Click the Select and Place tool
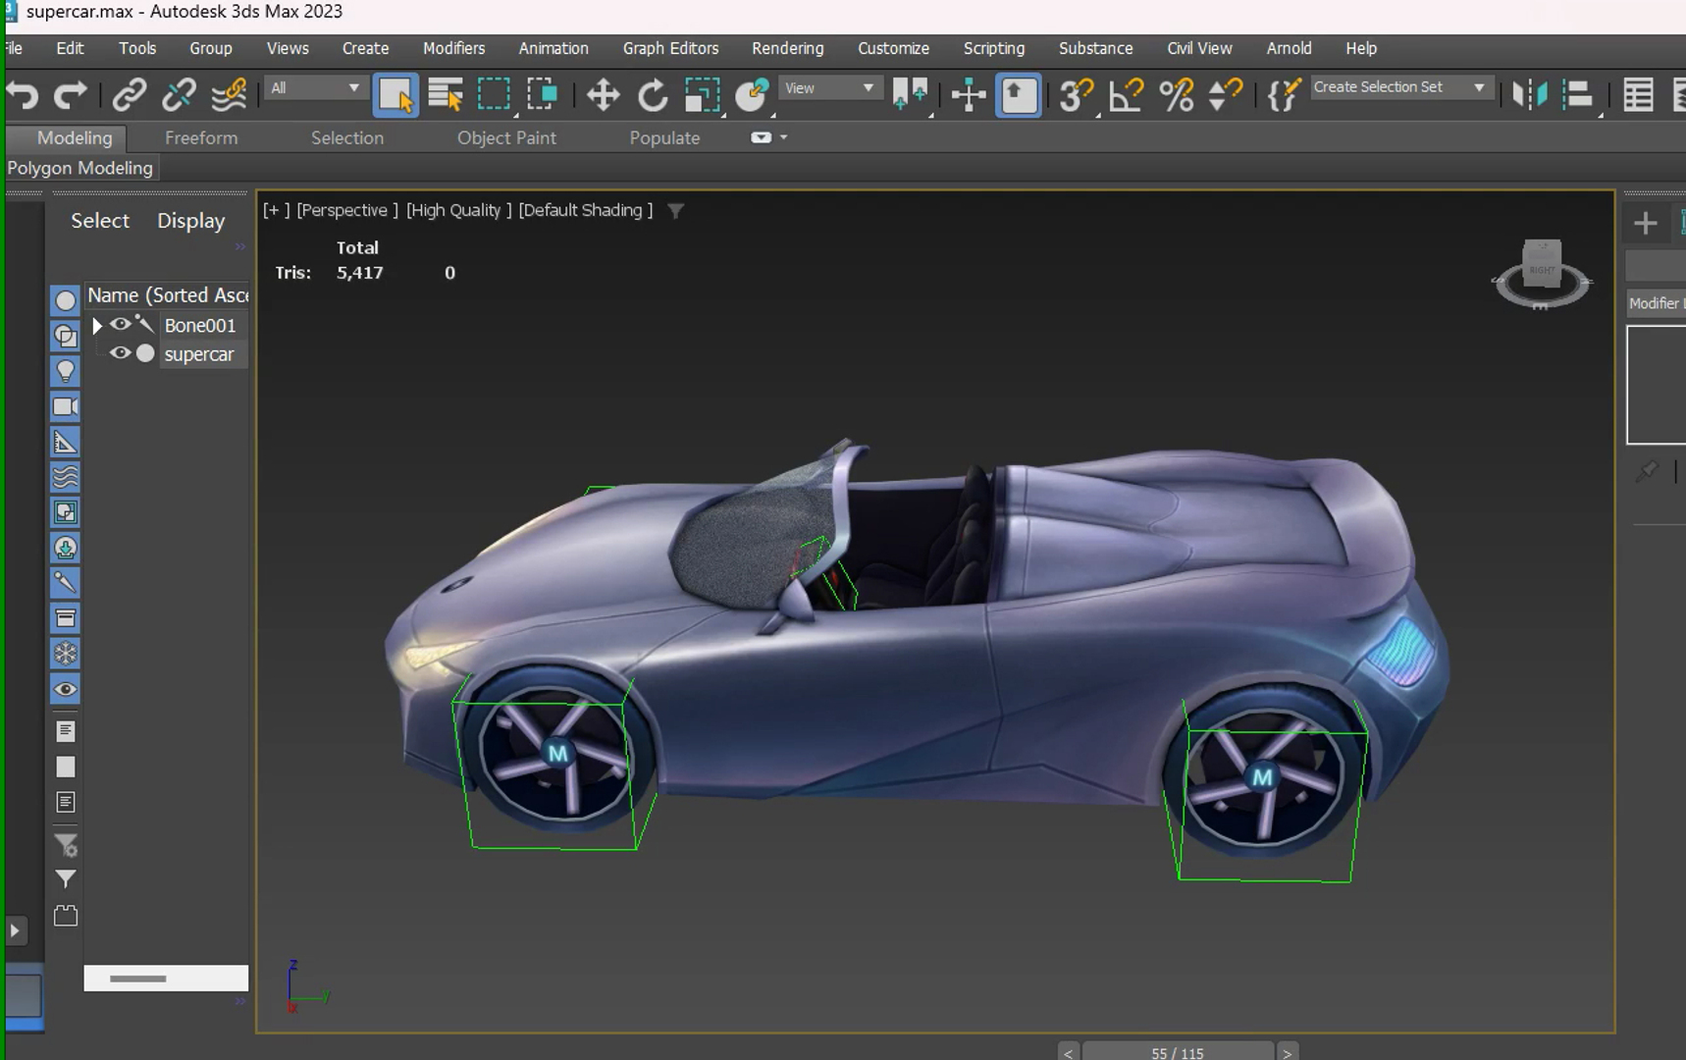This screenshot has height=1060, width=1686. coord(752,95)
